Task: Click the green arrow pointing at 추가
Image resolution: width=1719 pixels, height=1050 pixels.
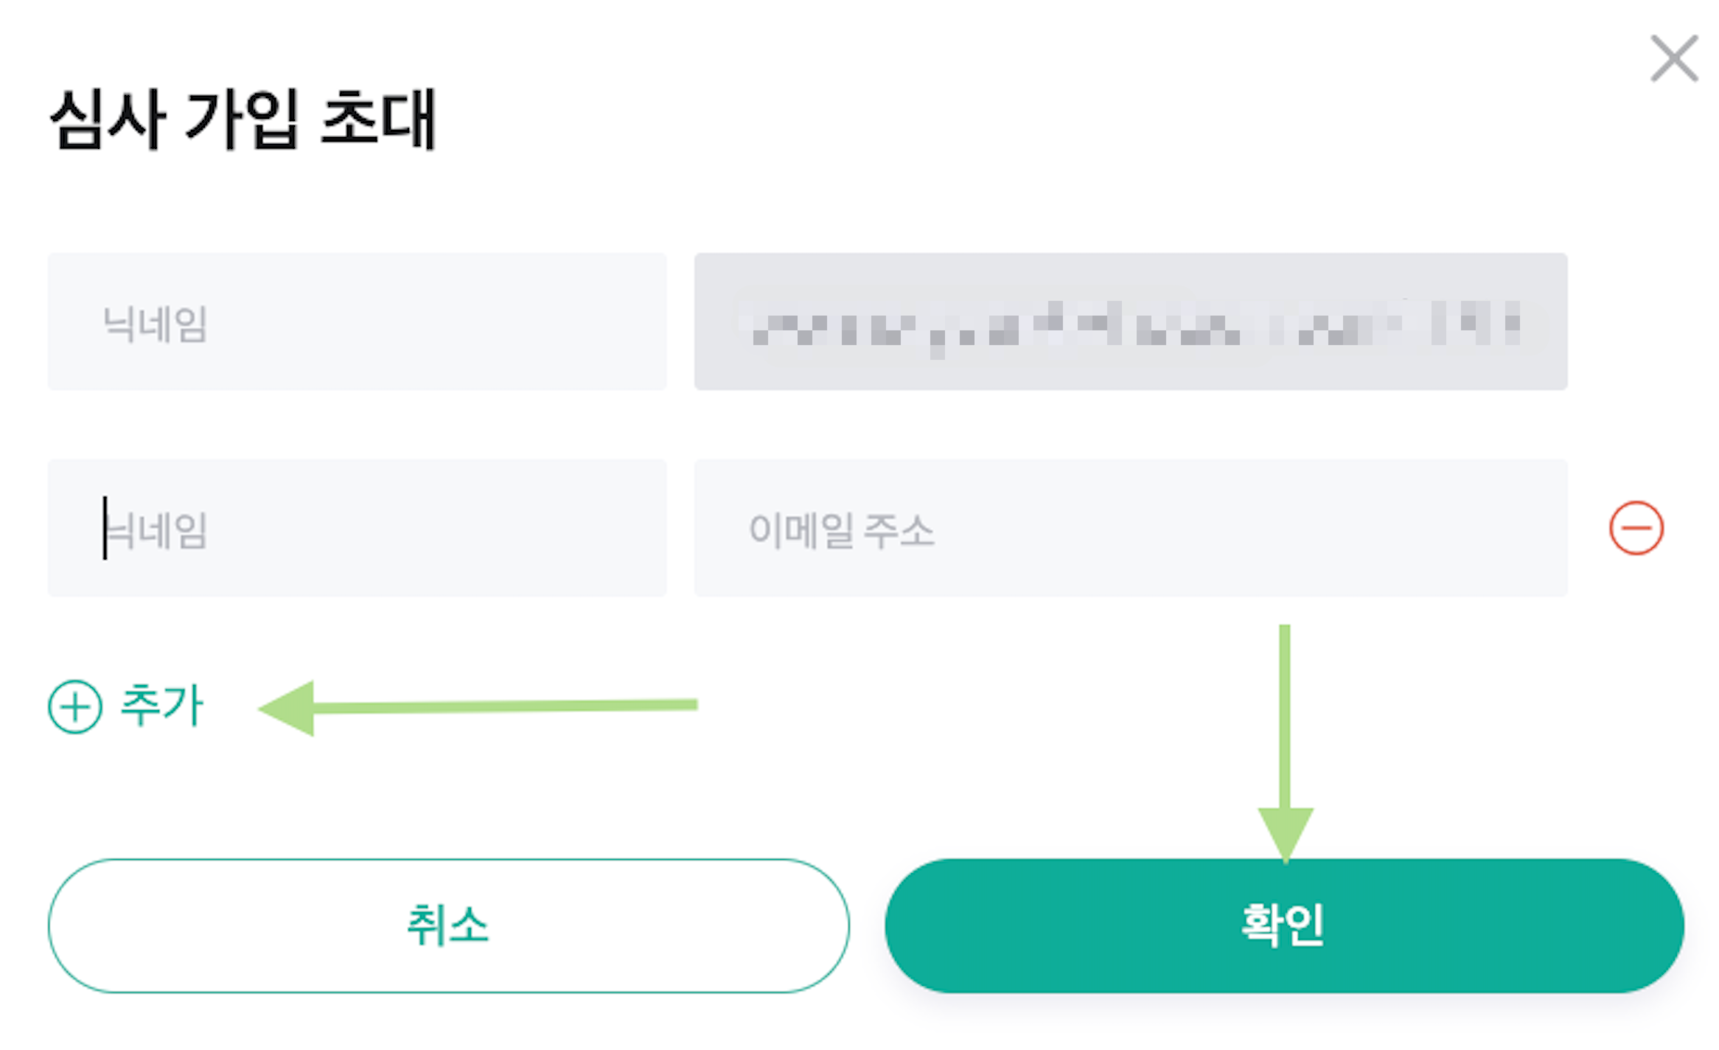Action: coord(478,708)
